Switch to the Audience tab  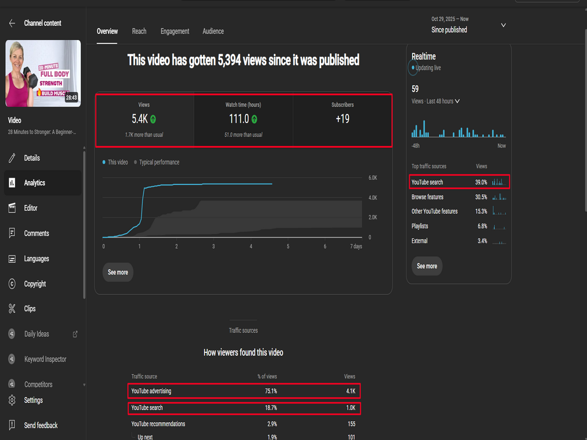coord(213,32)
